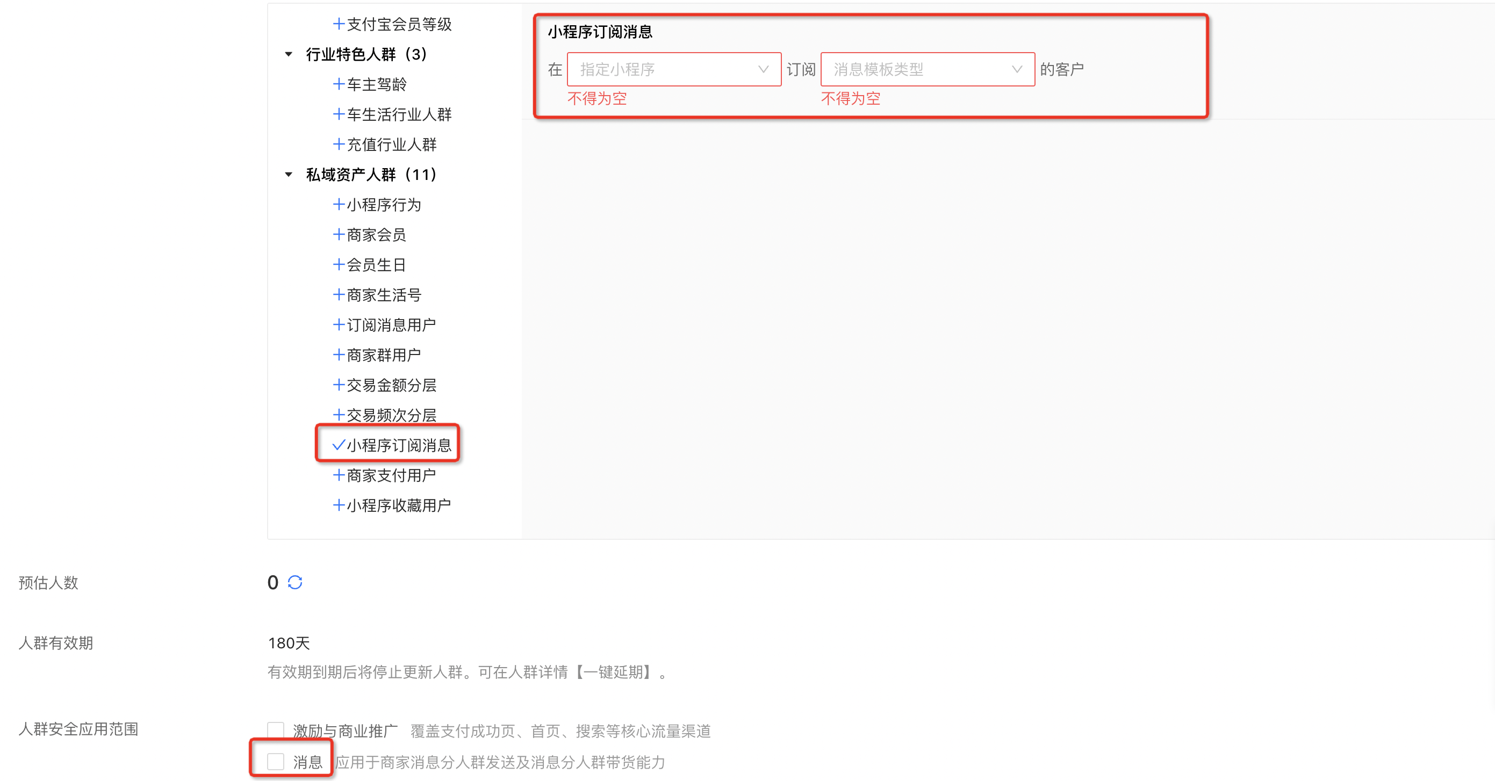This screenshot has width=1495, height=781.
Task: Collapse the 行业特色人群 tree group
Action: point(289,55)
